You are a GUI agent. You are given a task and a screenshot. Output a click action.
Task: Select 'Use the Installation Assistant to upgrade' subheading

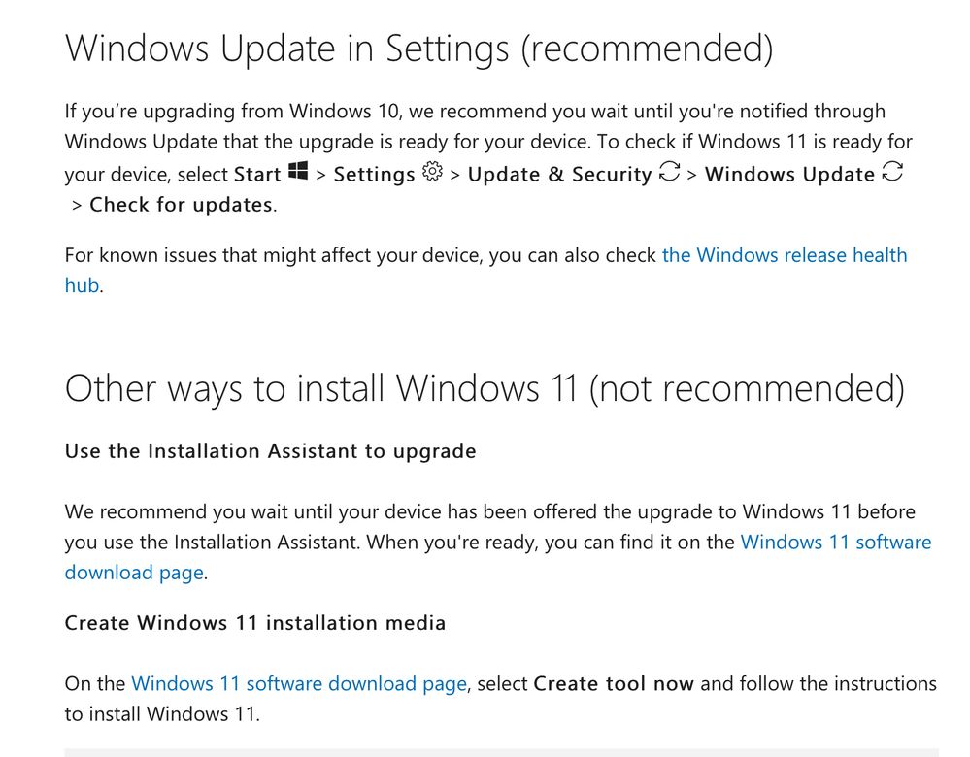pos(270,451)
